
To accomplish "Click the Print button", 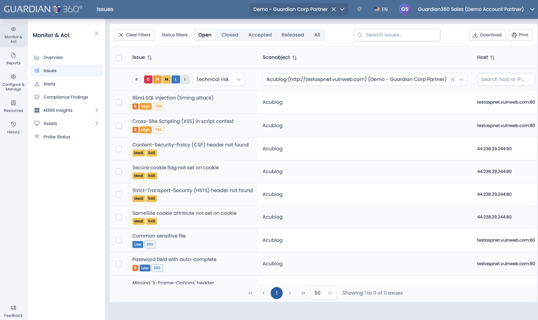I will [520, 35].
